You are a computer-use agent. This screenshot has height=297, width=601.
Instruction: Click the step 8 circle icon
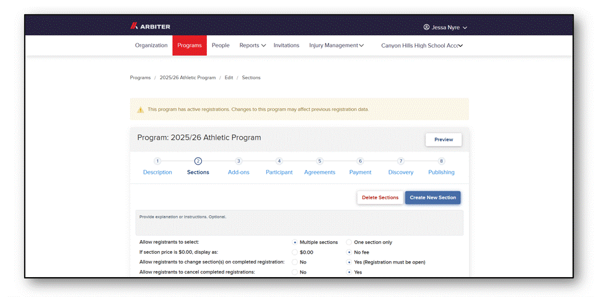coord(441,161)
